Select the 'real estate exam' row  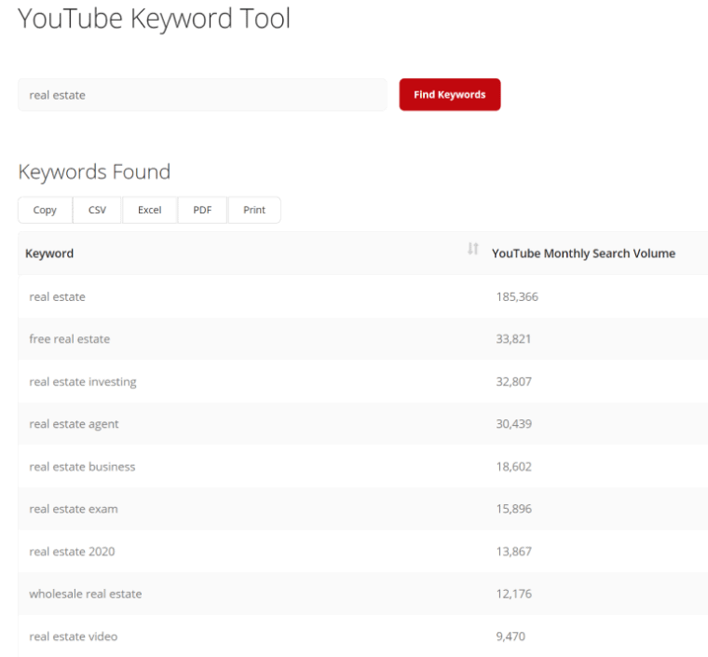(x=74, y=509)
